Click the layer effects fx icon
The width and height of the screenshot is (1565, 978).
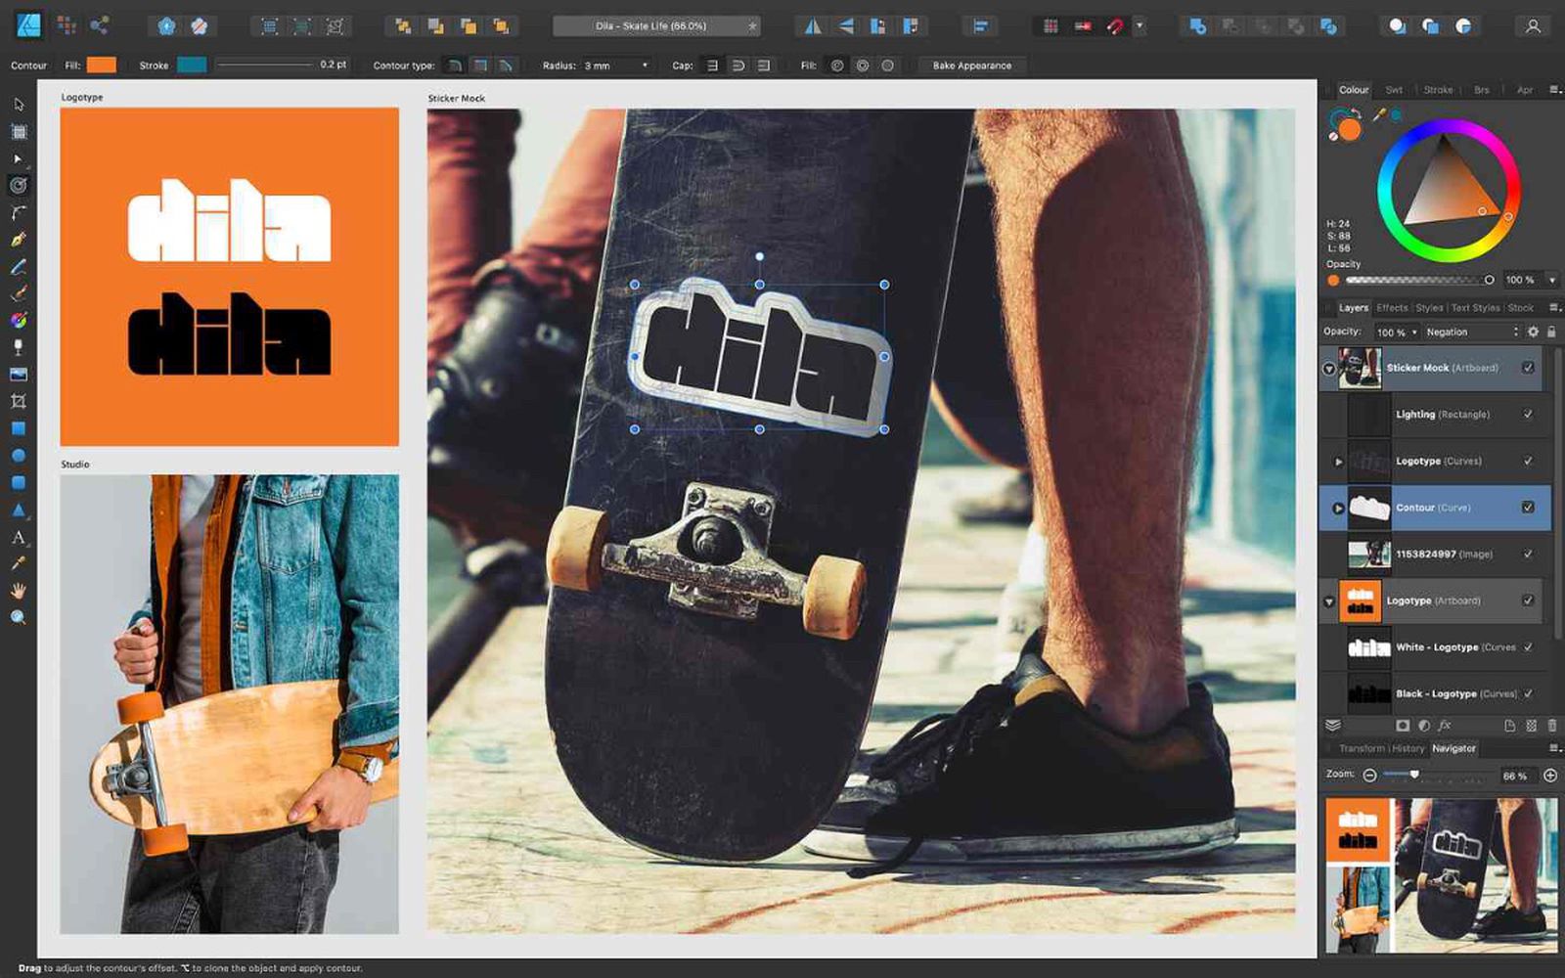(1445, 726)
